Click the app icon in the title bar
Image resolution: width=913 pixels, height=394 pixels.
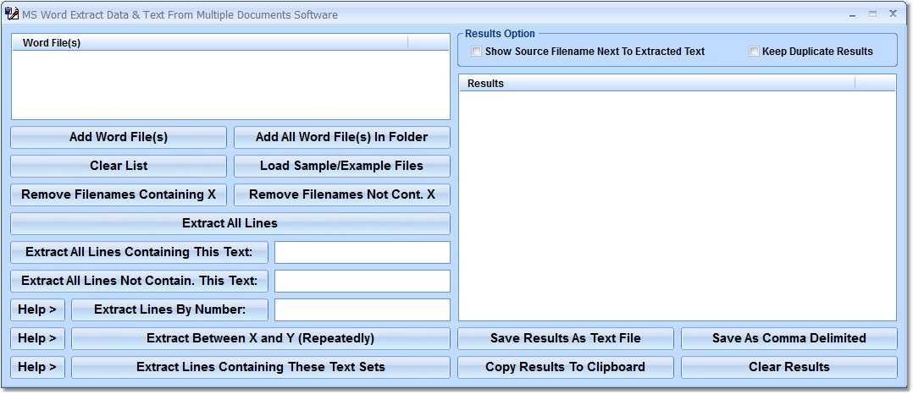point(11,14)
